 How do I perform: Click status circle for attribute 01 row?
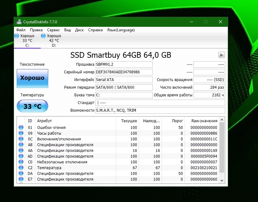point(21,127)
